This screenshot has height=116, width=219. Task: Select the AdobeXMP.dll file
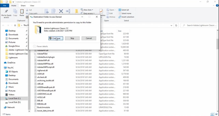pos(43,60)
